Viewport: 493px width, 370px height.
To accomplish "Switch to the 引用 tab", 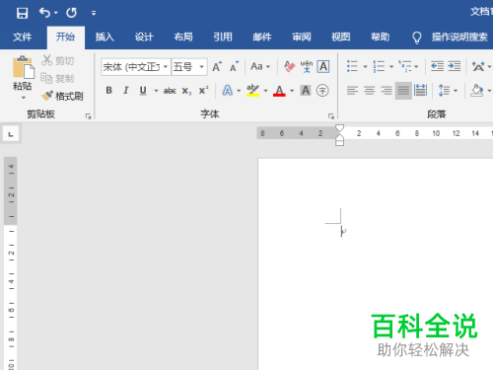I will pyautogui.click(x=223, y=37).
